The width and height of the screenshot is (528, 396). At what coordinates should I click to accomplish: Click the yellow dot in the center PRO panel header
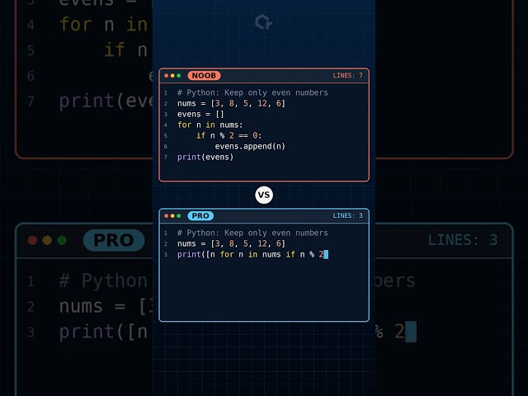pyautogui.click(x=172, y=216)
